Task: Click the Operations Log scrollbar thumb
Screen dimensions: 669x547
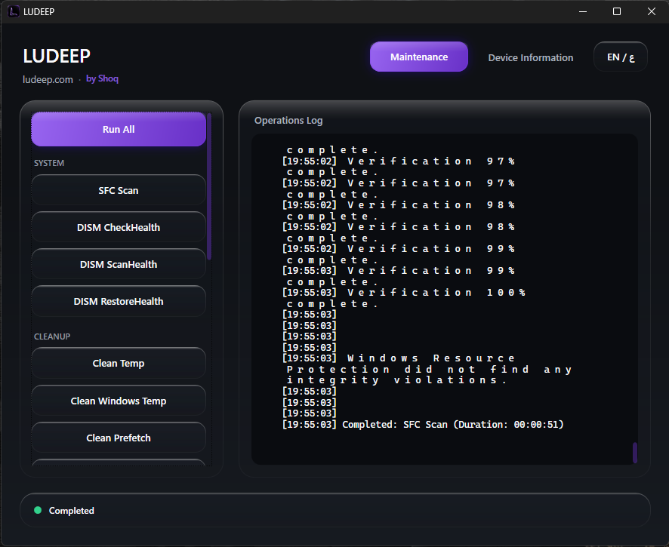Action: coord(635,453)
